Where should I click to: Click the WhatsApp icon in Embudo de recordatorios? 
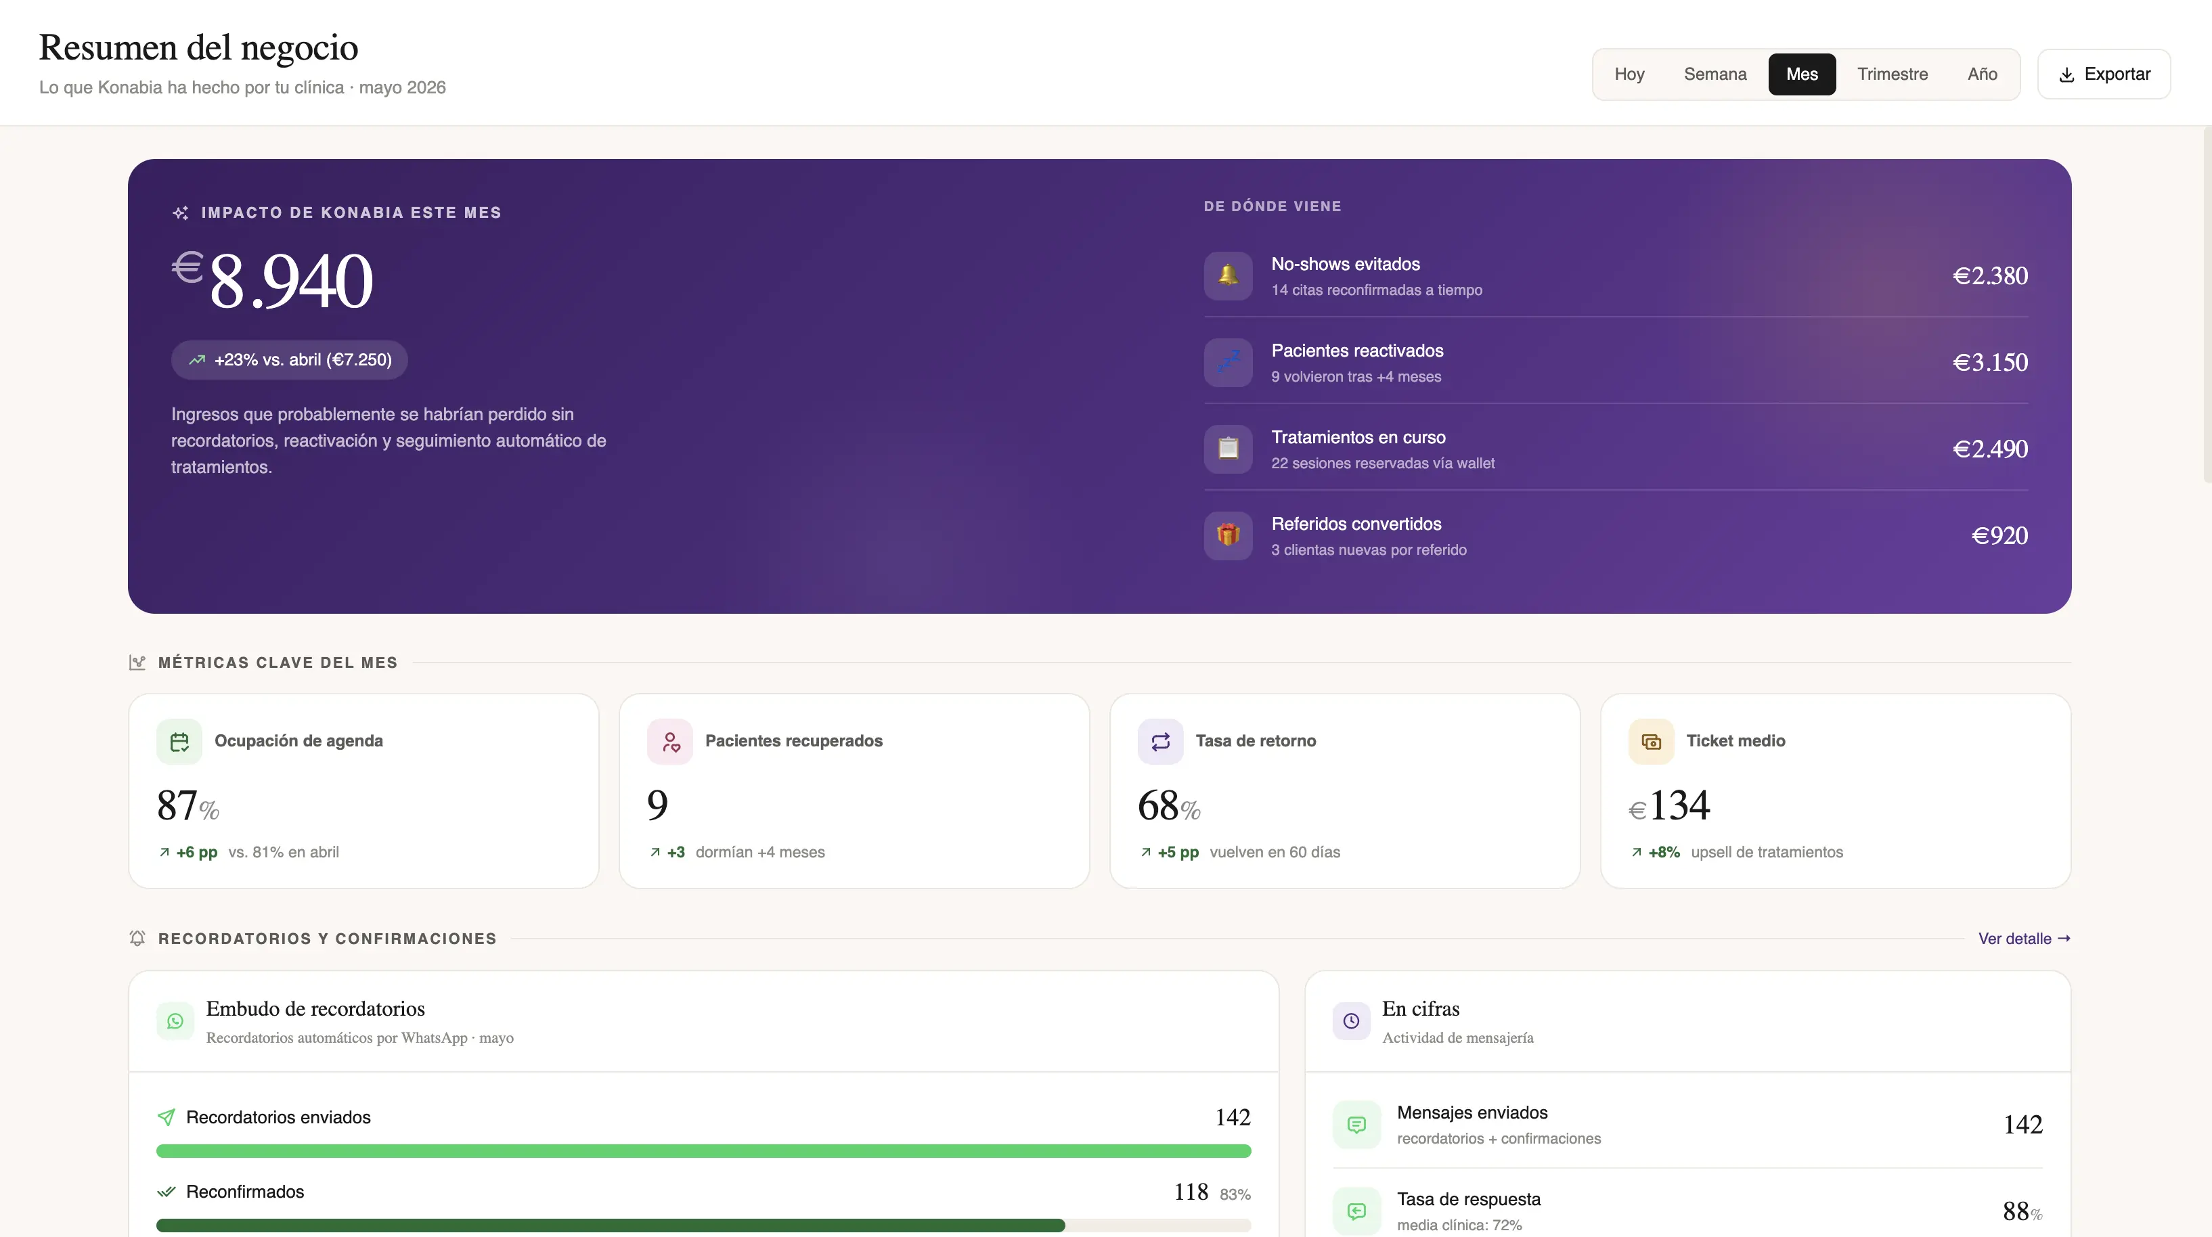(x=175, y=1020)
